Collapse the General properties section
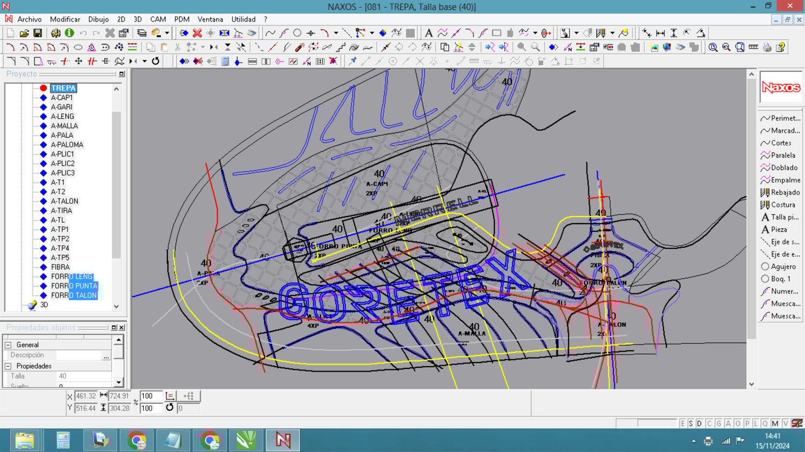This screenshot has width=805, height=452. 8,345
